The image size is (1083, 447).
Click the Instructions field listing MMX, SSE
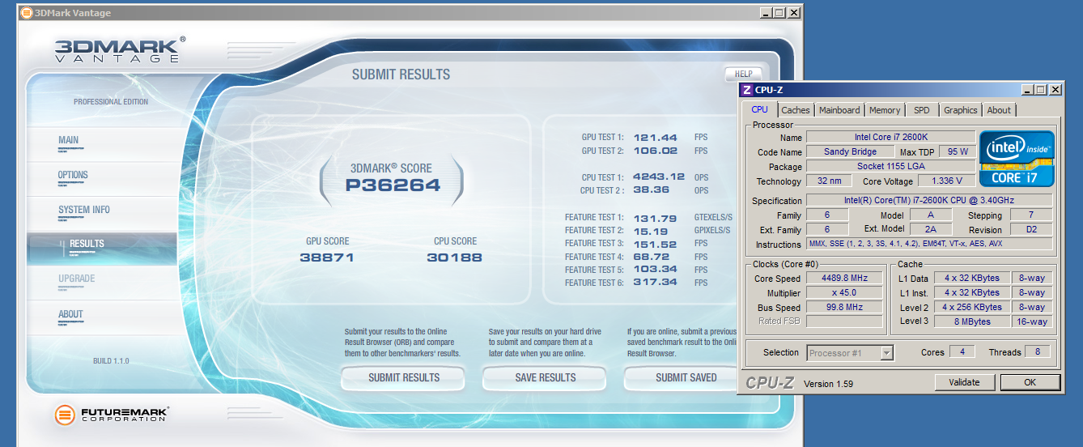click(929, 244)
